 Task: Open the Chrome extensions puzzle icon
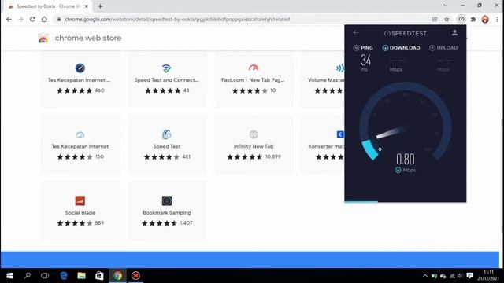pyautogui.click(x=473, y=19)
